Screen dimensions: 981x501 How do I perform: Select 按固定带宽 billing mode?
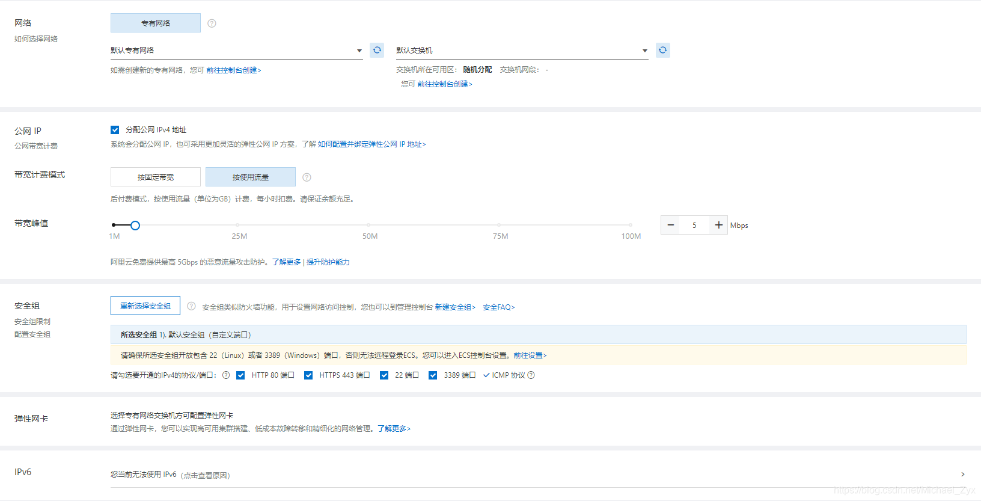[156, 177]
